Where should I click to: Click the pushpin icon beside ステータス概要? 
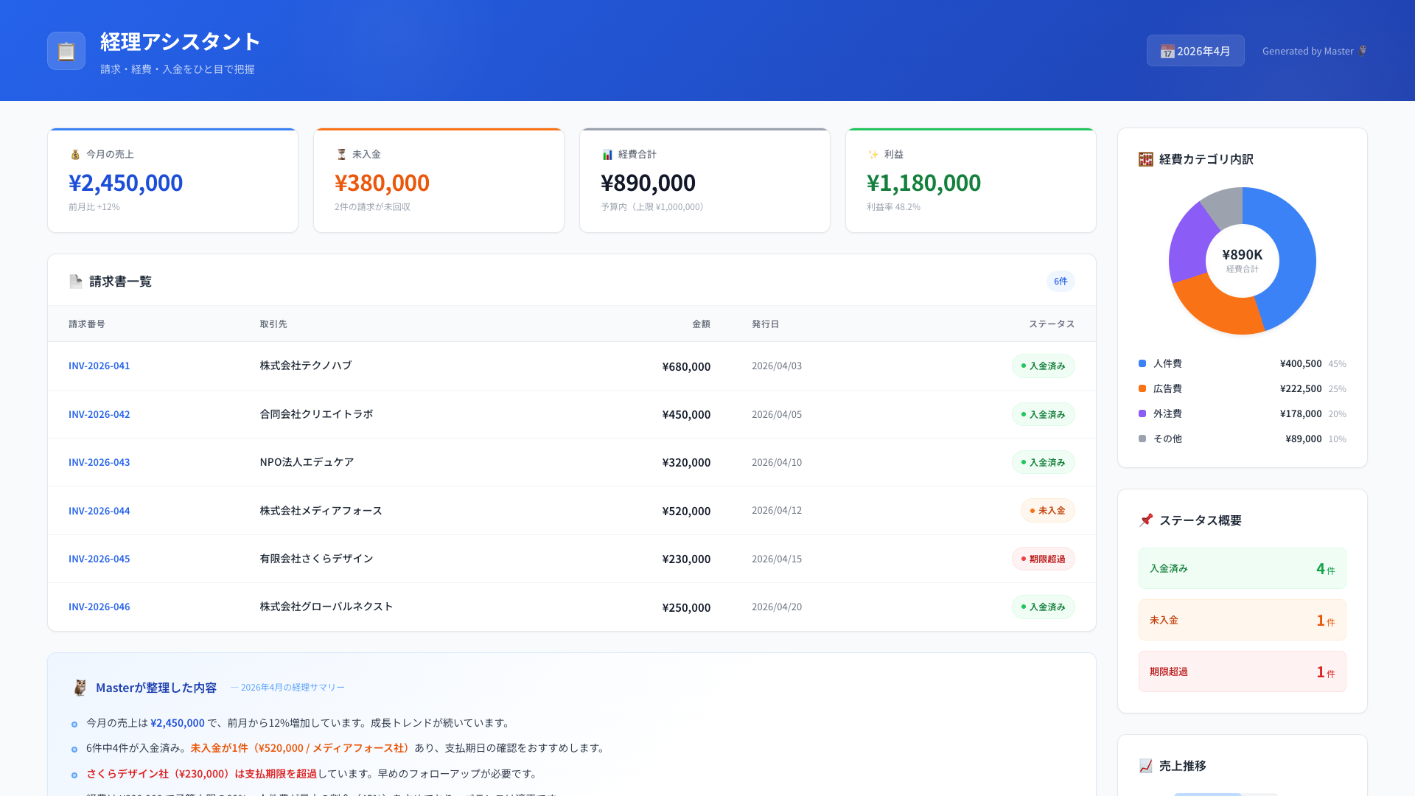coord(1146,520)
